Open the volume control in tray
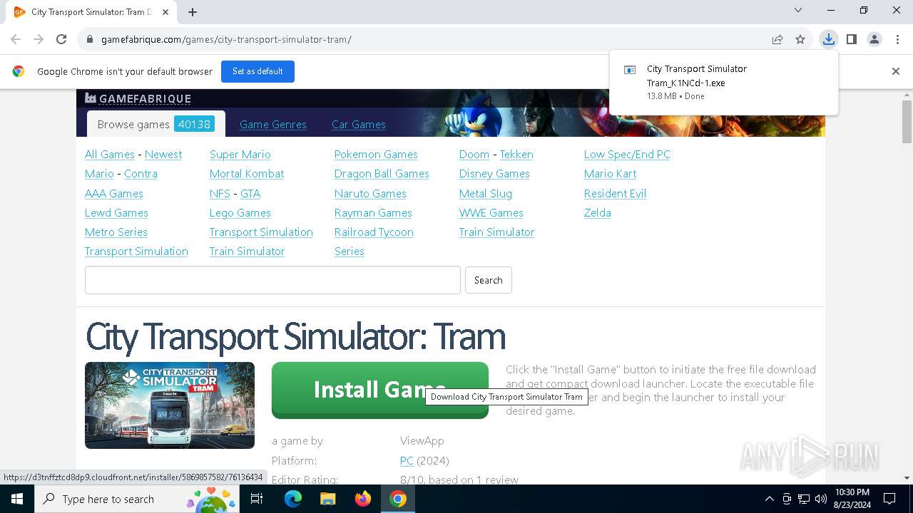The height and width of the screenshot is (513, 913). [821, 499]
